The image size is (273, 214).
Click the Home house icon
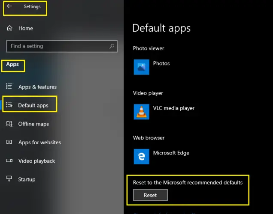(9, 28)
